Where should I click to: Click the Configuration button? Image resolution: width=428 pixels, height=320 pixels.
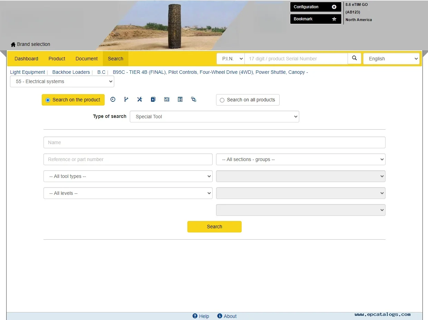[x=316, y=7]
